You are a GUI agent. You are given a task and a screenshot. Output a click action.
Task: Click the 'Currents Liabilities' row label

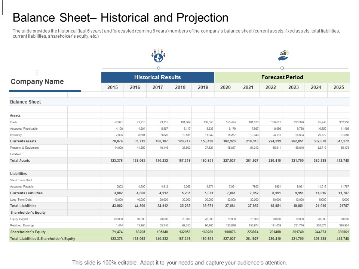[26, 193]
